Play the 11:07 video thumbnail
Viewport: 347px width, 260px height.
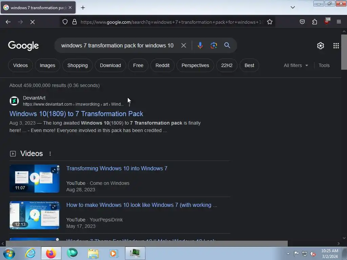35,178
